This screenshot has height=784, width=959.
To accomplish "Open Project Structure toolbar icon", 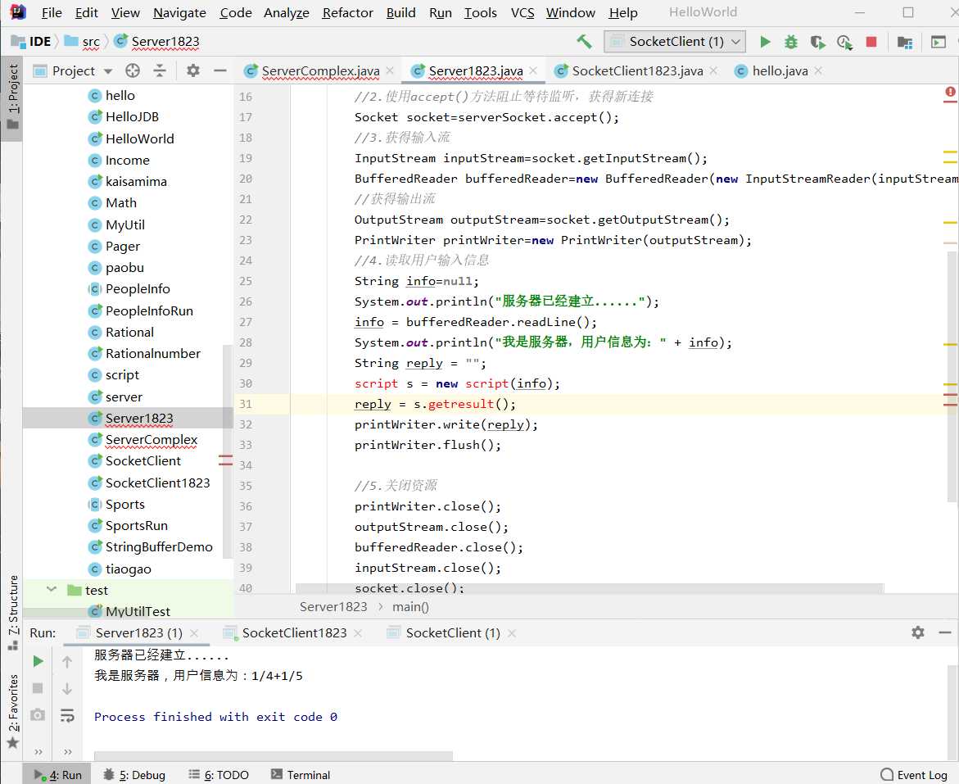I will 905,43.
